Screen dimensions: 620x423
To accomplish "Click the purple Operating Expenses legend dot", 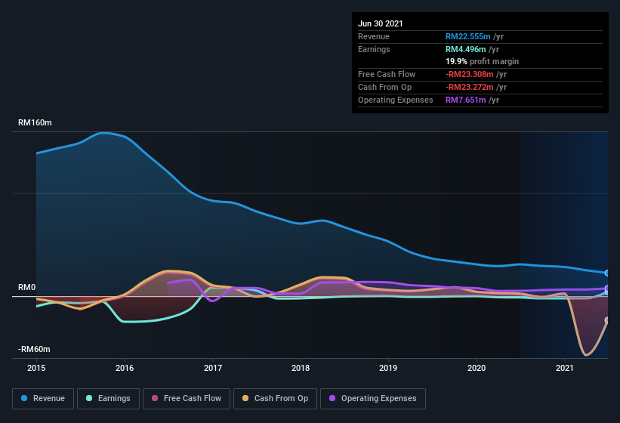I will click(x=332, y=398).
